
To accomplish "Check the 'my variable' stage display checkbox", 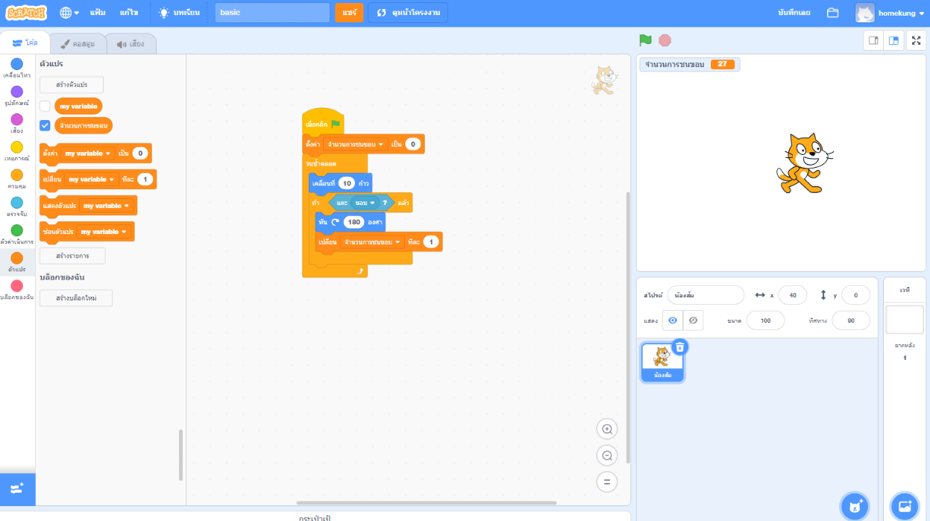I will pyautogui.click(x=43, y=106).
